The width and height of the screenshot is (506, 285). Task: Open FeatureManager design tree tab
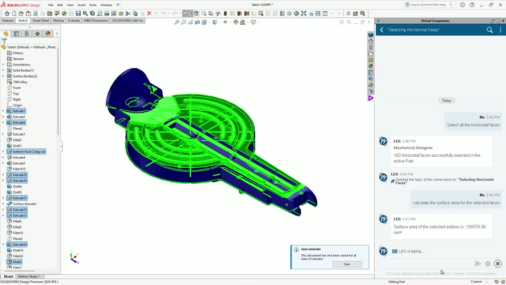[6, 34]
